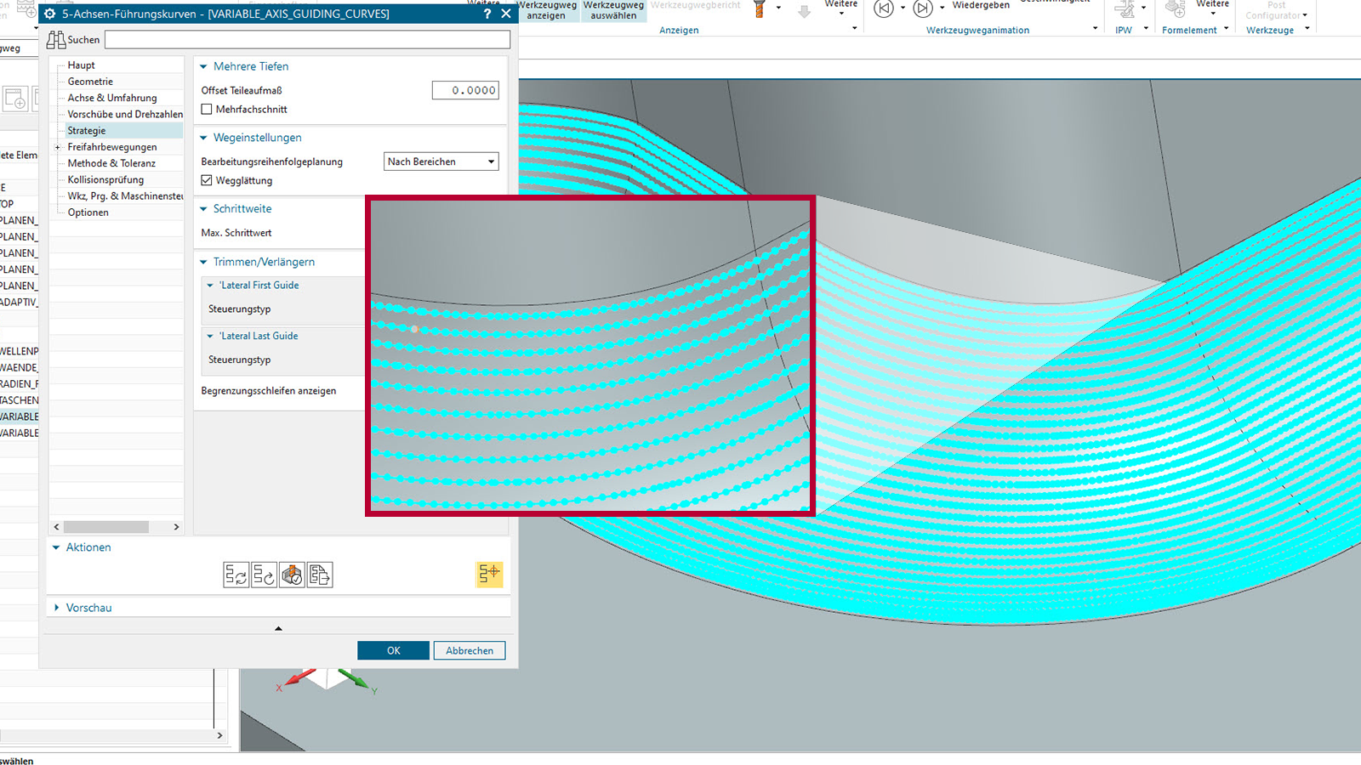Open the Weitere dropdown in Formelement group

(1212, 8)
